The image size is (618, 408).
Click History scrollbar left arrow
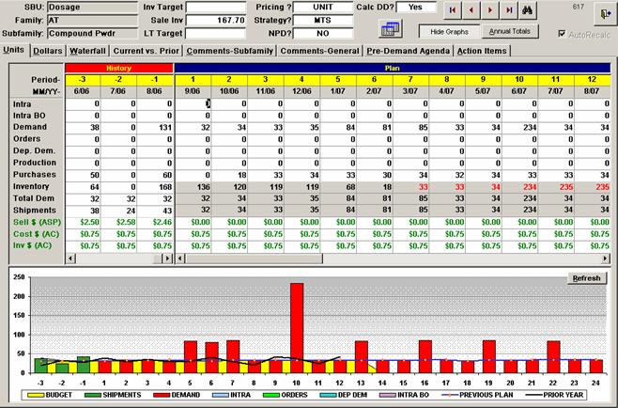(x=70, y=259)
